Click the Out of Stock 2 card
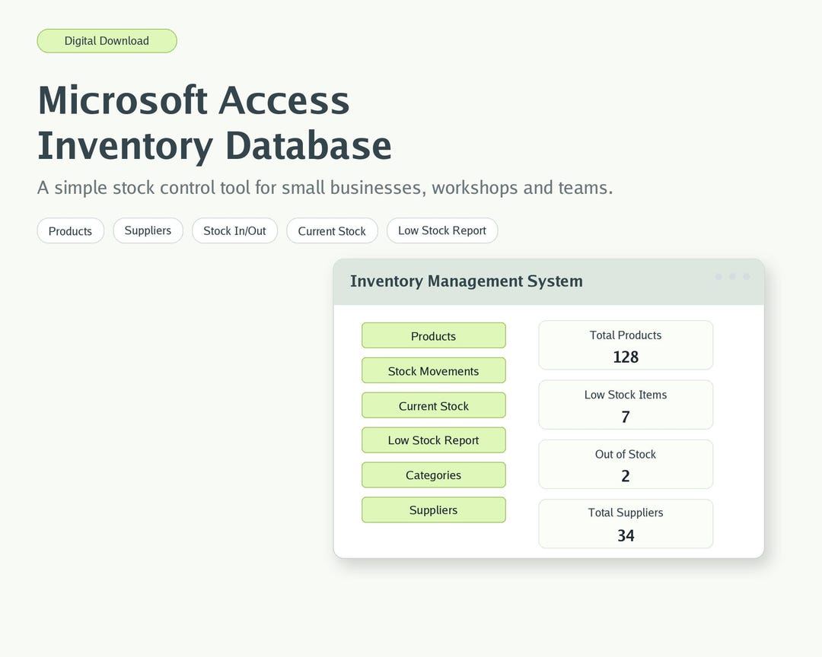 [626, 464]
